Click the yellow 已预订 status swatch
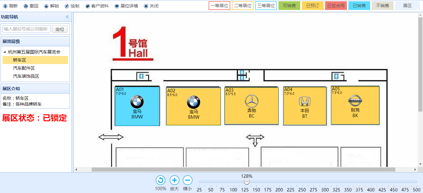 click(x=313, y=6)
